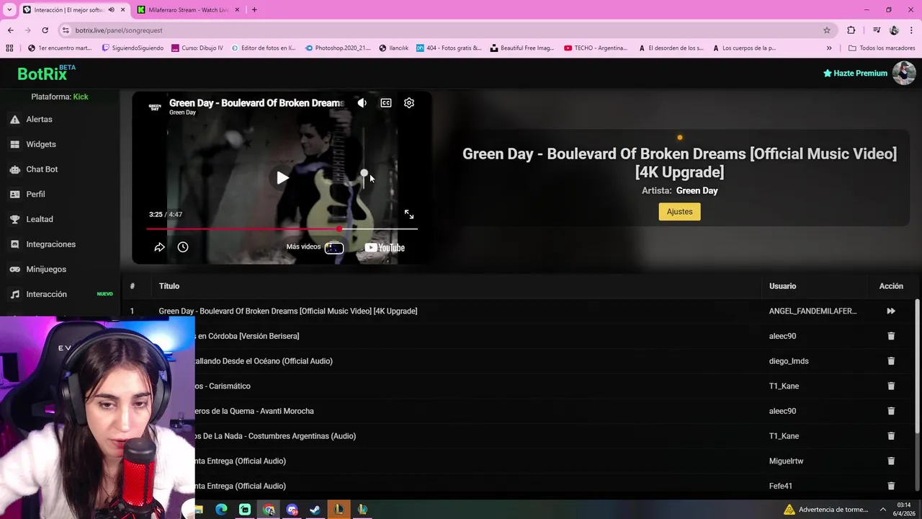The width and height of the screenshot is (922, 519).
Task: Open Steam from taskbar
Action: pyautogui.click(x=315, y=510)
